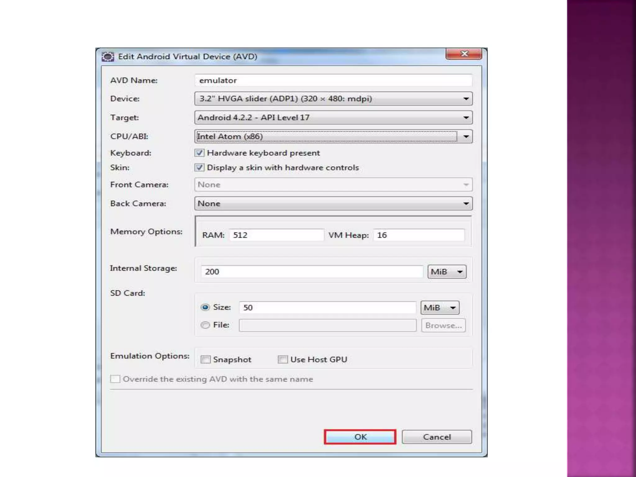Screen dimensions: 636x477
Task: Toggle Hardware keyboard present checkbox
Action: coord(199,153)
